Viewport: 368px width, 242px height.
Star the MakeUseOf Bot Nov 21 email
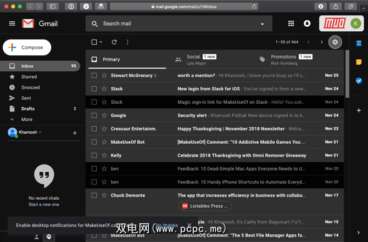pyautogui.click(x=104, y=142)
